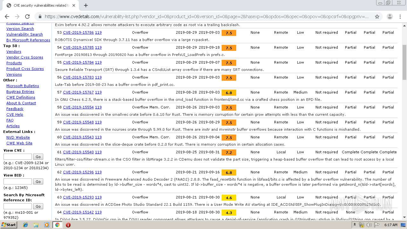Open the Vendors link under Top 50
This screenshot has width=407, height=229.
click(x=14, y=52)
